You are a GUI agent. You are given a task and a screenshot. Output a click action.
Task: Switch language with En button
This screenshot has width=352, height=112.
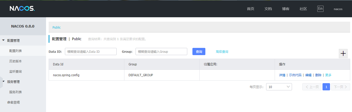[x=320, y=8]
